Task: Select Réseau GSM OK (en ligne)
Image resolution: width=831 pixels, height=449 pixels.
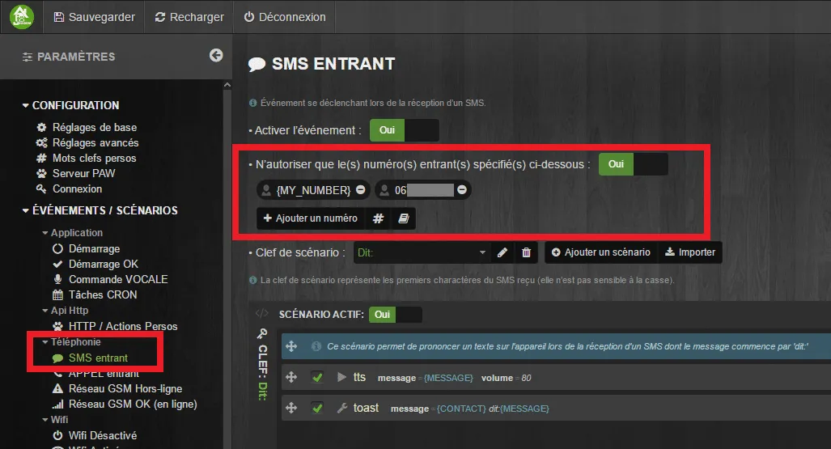Action: [x=125, y=404]
